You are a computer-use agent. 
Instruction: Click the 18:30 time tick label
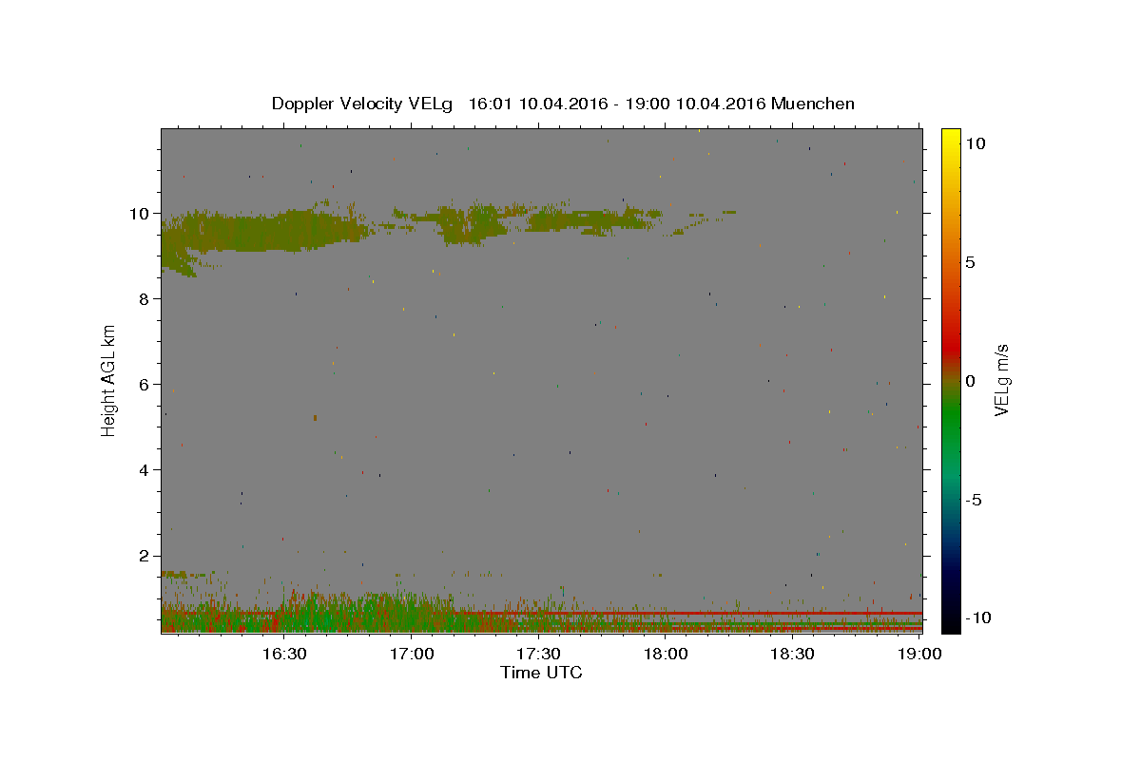[x=792, y=654]
